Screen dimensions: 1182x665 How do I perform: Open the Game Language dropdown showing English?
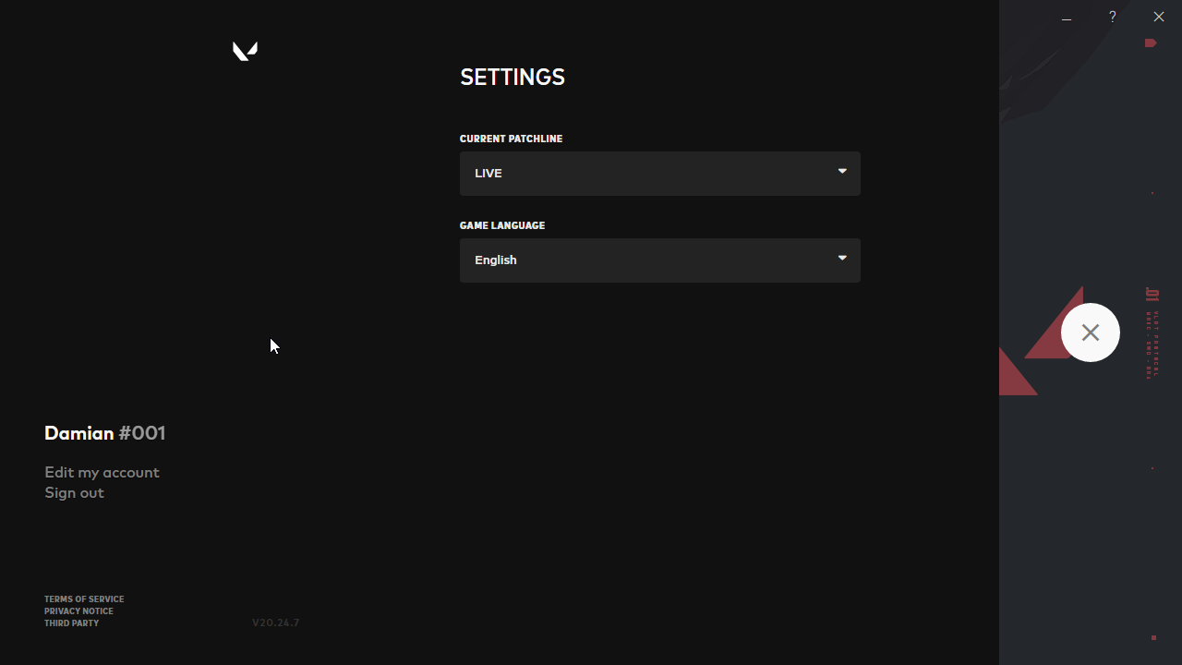pos(646,260)
